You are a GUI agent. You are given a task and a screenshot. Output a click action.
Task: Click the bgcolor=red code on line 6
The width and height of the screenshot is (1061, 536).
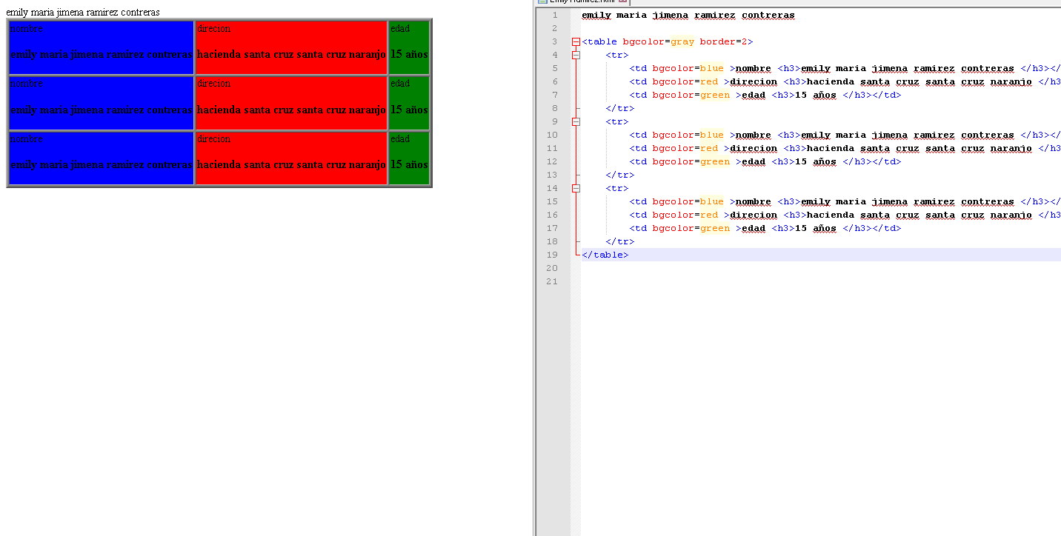tap(685, 82)
